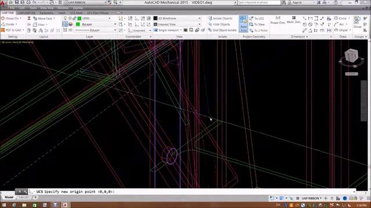
Task: Open the UCS Pipe Fittings ribbon tab
Action: pyautogui.click(x=98, y=13)
